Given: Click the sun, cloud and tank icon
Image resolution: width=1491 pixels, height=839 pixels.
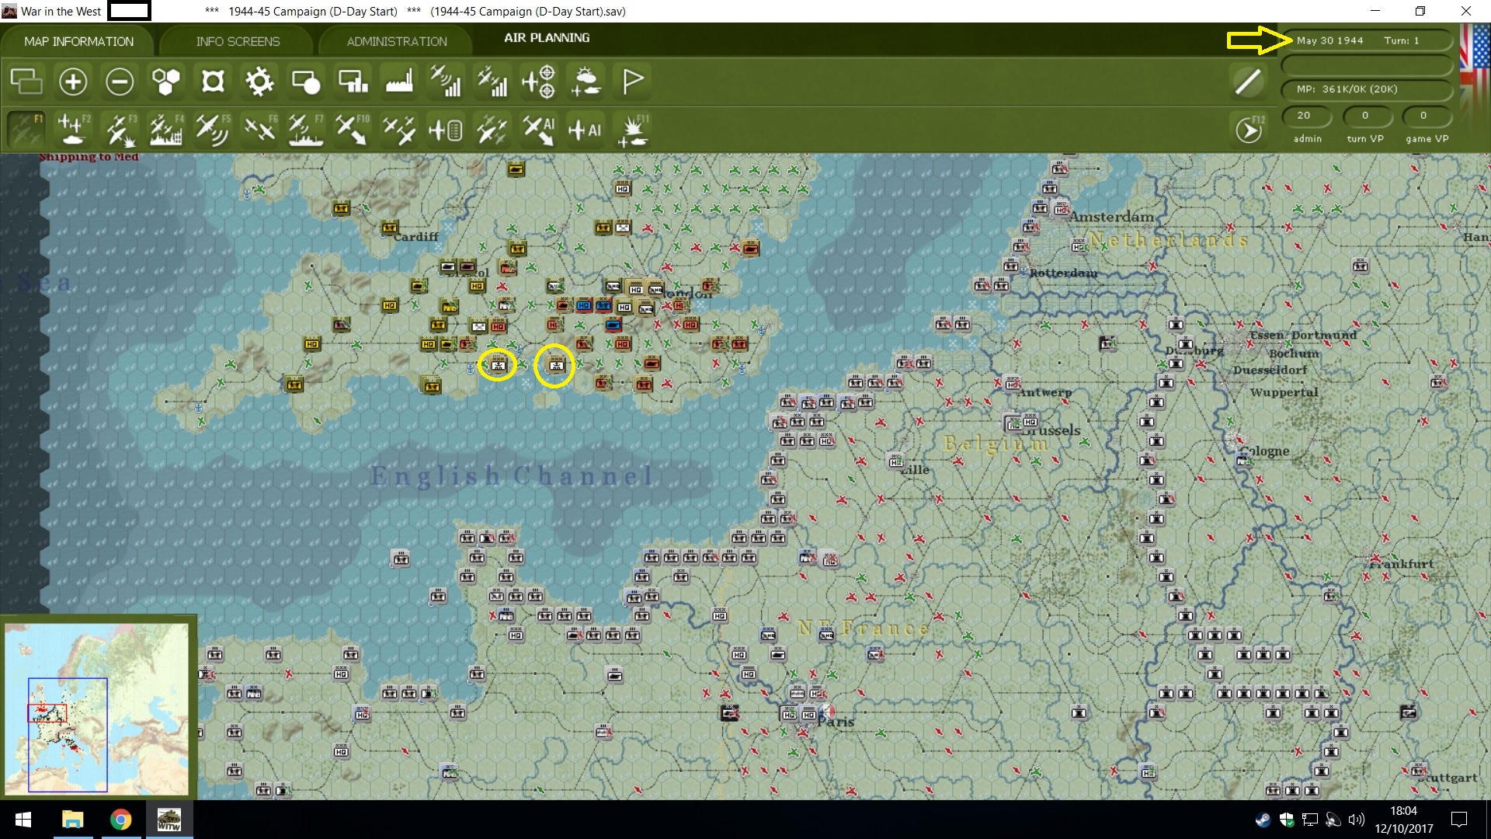Looking at the screenshot, I should click(x=586, y=81).
